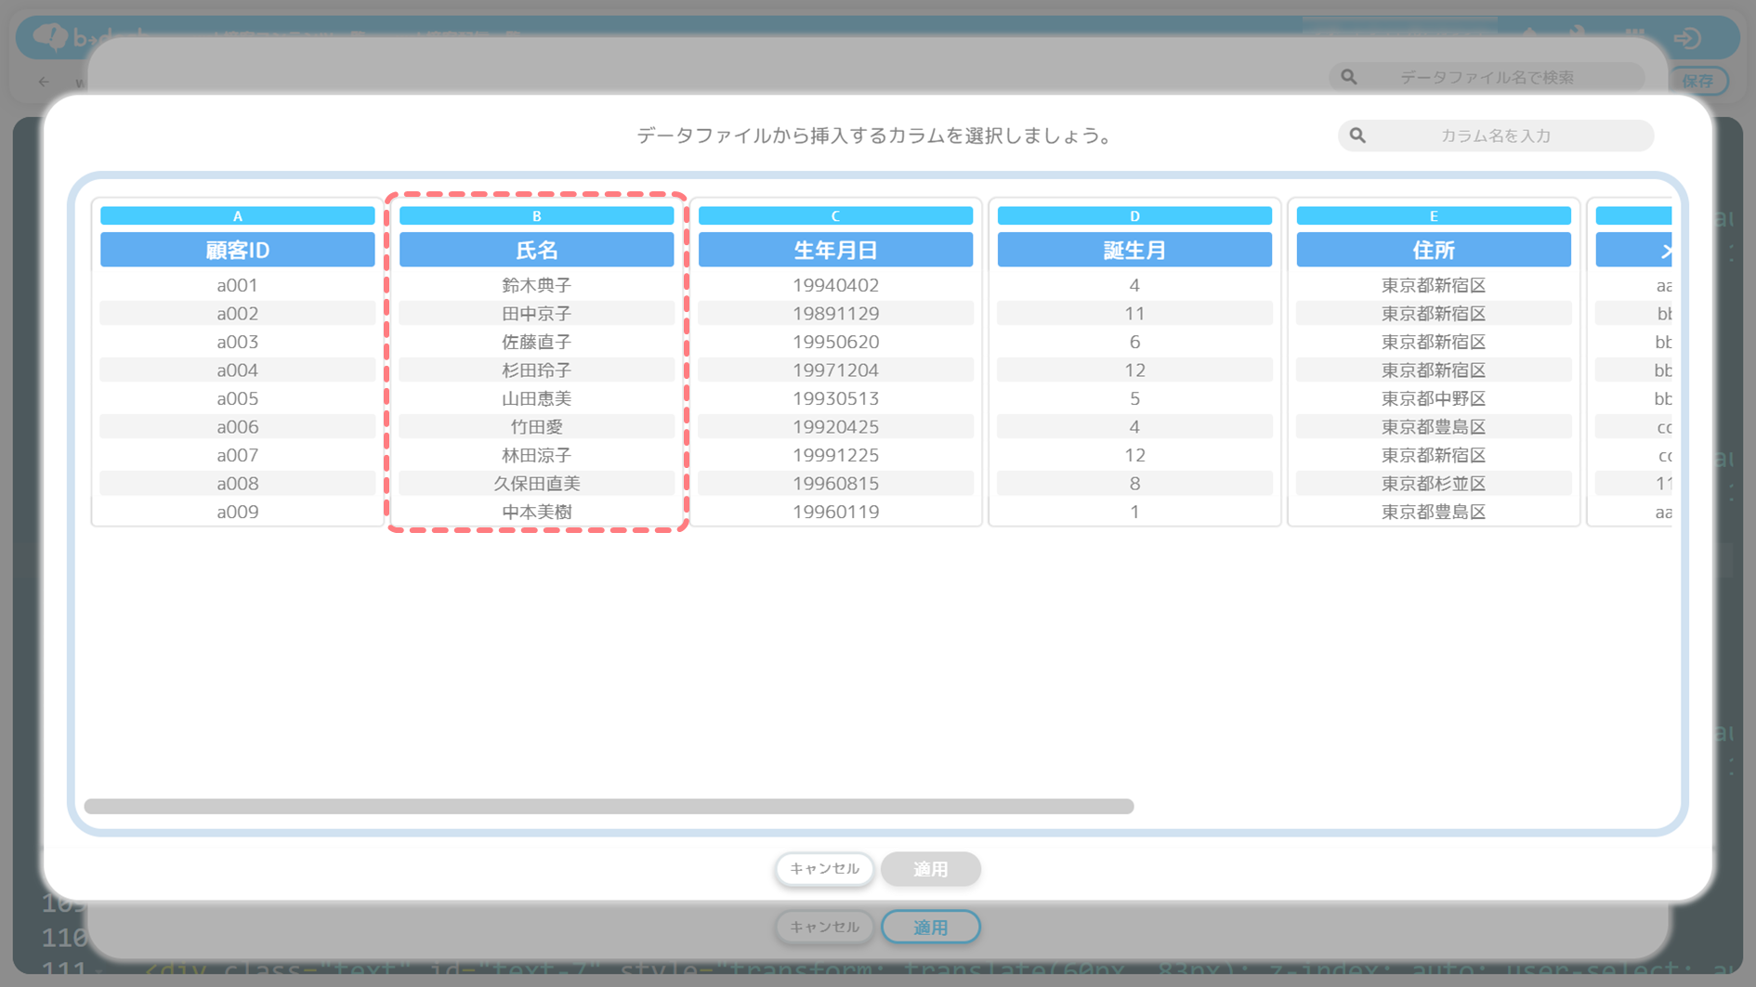Click the login arrow icon at top right

click(1687, 38)
